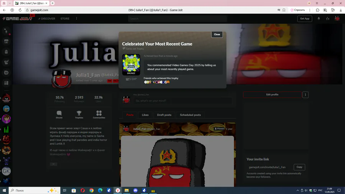This screenshot has width=345, height=194.
Task: Switch to the Draft posts tab
Action: coord(164,115)
